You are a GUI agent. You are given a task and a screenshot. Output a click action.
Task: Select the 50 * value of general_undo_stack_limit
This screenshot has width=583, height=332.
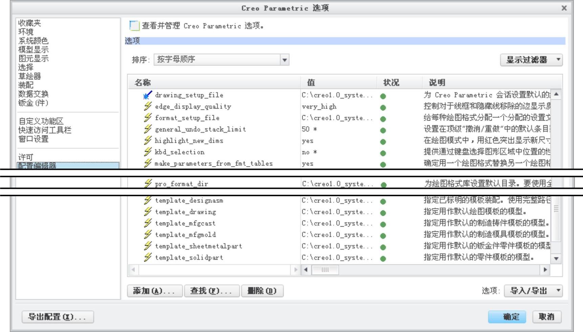point(309,129)
